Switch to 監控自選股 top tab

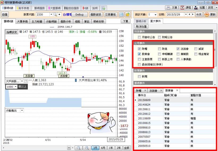click(72, 8)
